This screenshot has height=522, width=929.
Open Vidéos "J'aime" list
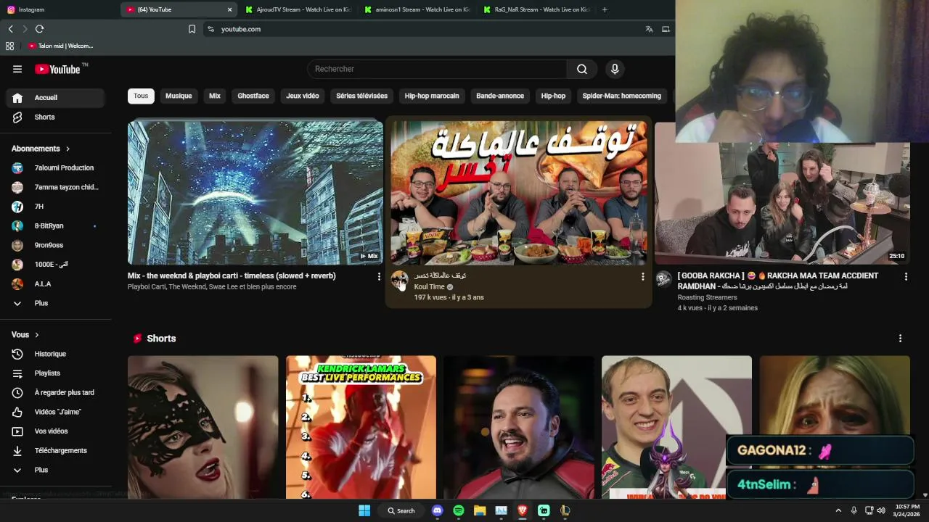[55, 412]
